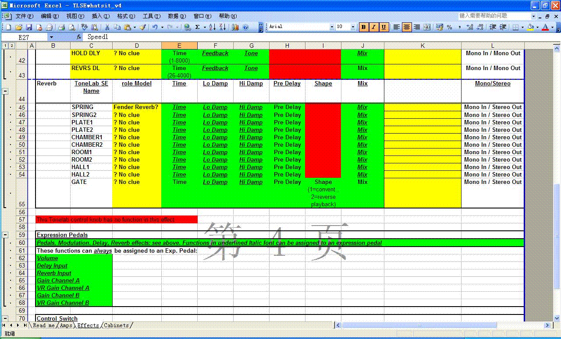The width and height of the screenshot is (561, 339).
Task: Run the spelling check tool
Action: 85,27
